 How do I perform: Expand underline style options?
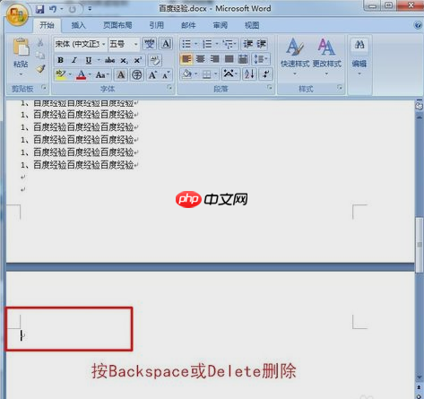click(99, 60)
